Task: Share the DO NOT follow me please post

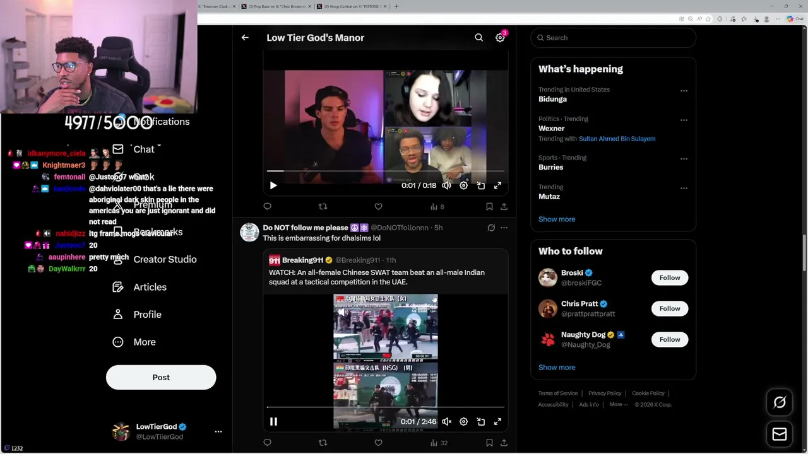Action: pos(504,443)
